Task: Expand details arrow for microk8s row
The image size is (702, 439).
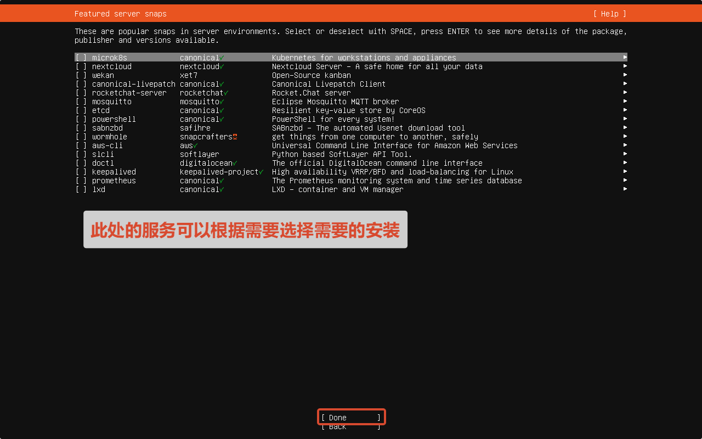Action: tap(625, 57)
